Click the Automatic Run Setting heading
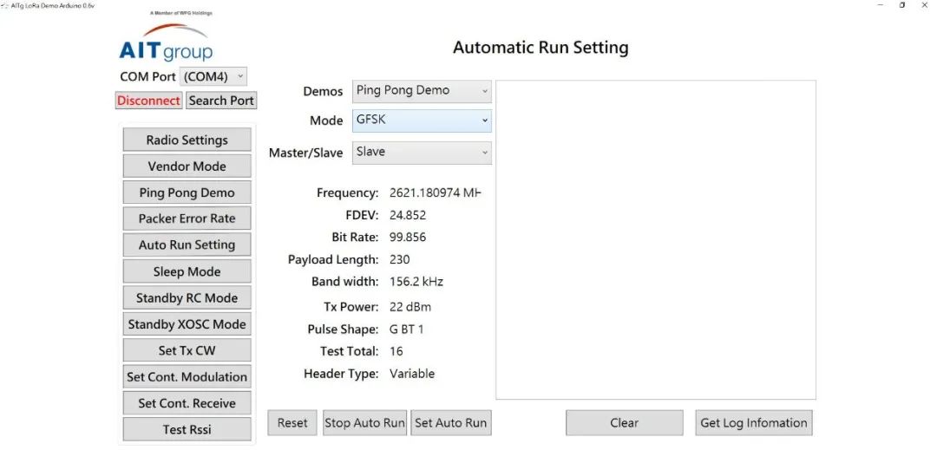The height and width of the screenshot is (450, 937). [541, 48]
